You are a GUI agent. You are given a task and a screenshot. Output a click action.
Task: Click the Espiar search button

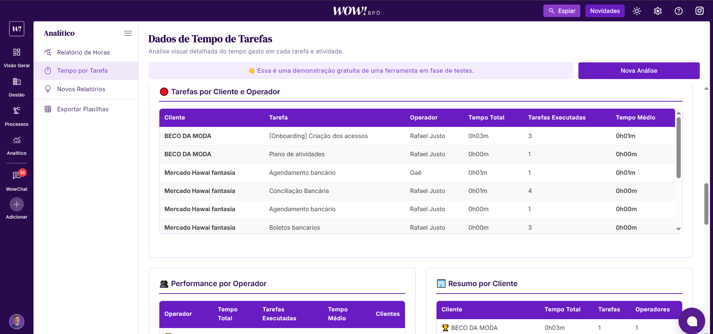pyautogui.click(x=561, y=11)
